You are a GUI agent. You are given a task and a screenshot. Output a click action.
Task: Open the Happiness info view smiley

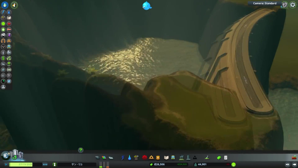click(x=3, y=24)
